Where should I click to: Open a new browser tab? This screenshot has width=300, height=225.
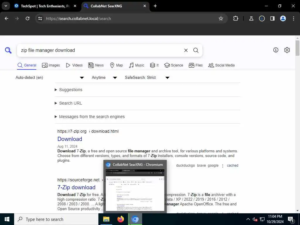click(x=155, y=6)
